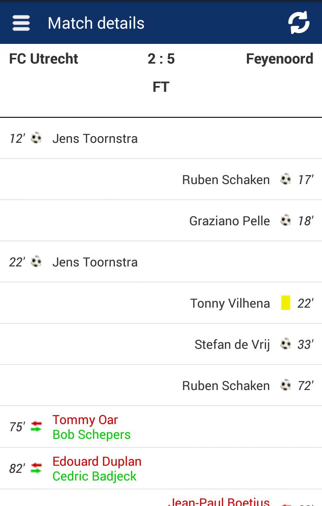Click Tonny Vilhena's yellow card icon

286,303
